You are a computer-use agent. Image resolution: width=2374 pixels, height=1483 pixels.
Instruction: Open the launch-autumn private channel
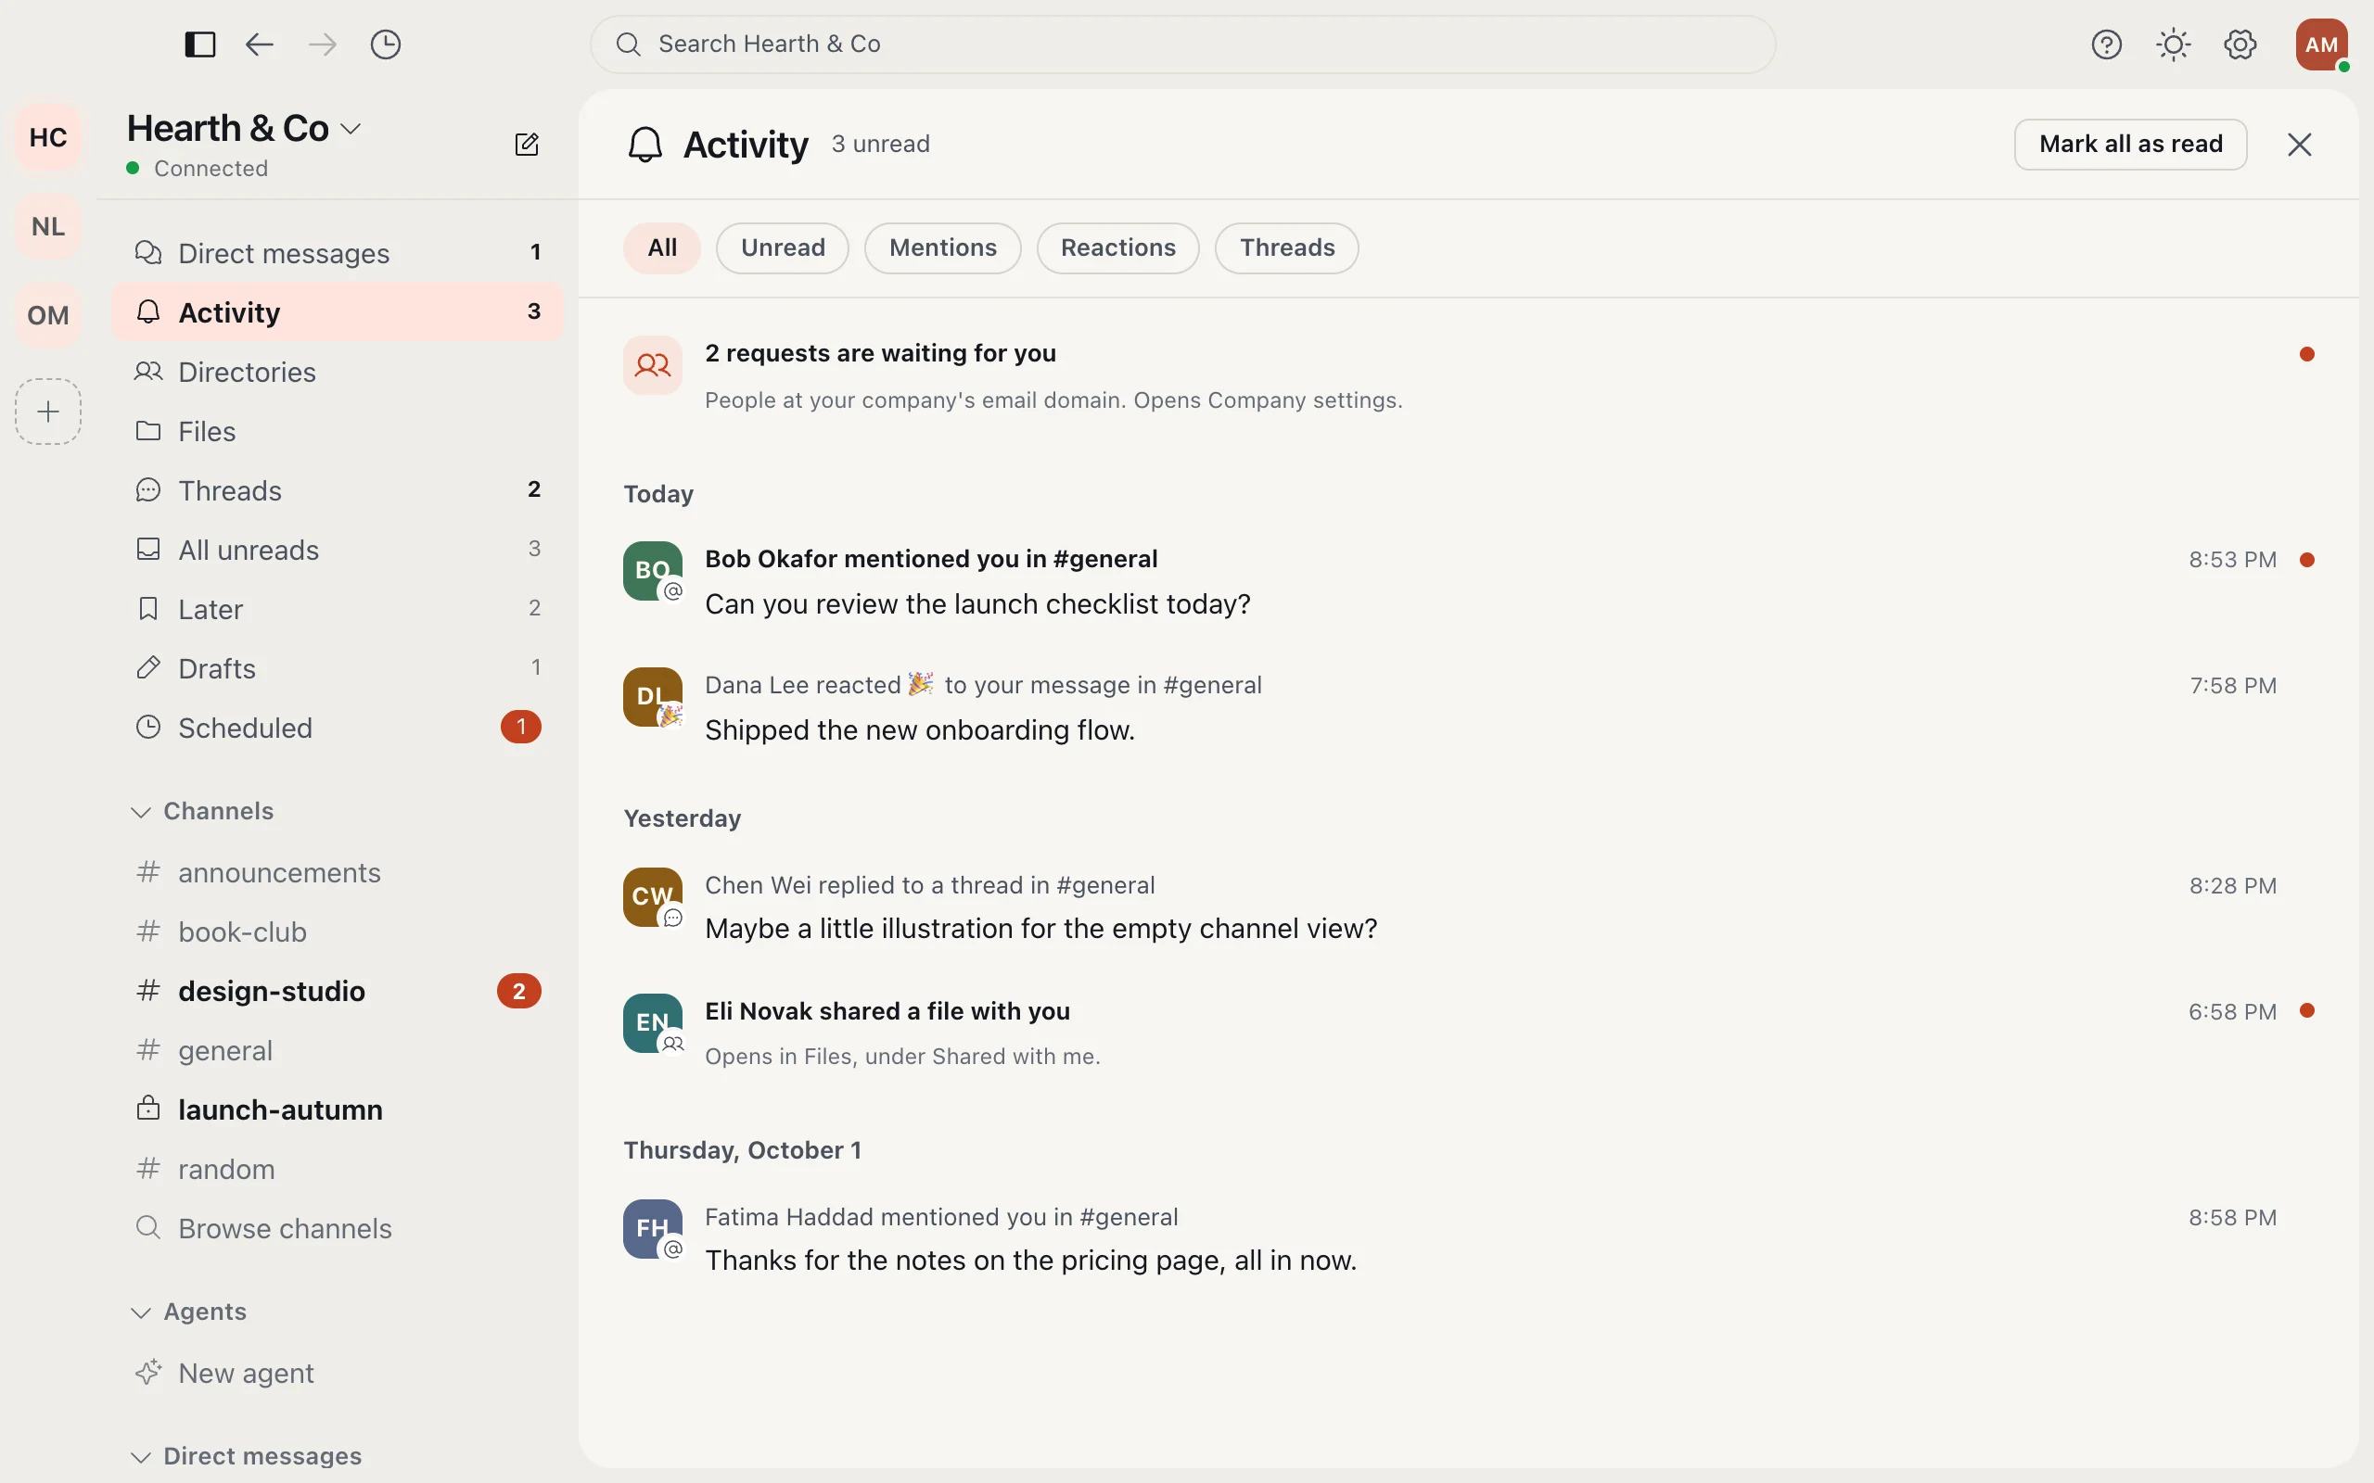338,1109
